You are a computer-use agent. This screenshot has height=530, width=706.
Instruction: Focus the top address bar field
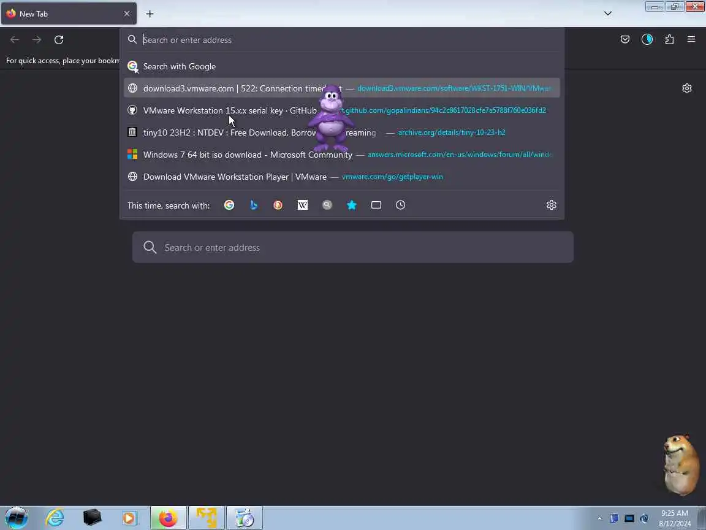(x=342, y=40)
